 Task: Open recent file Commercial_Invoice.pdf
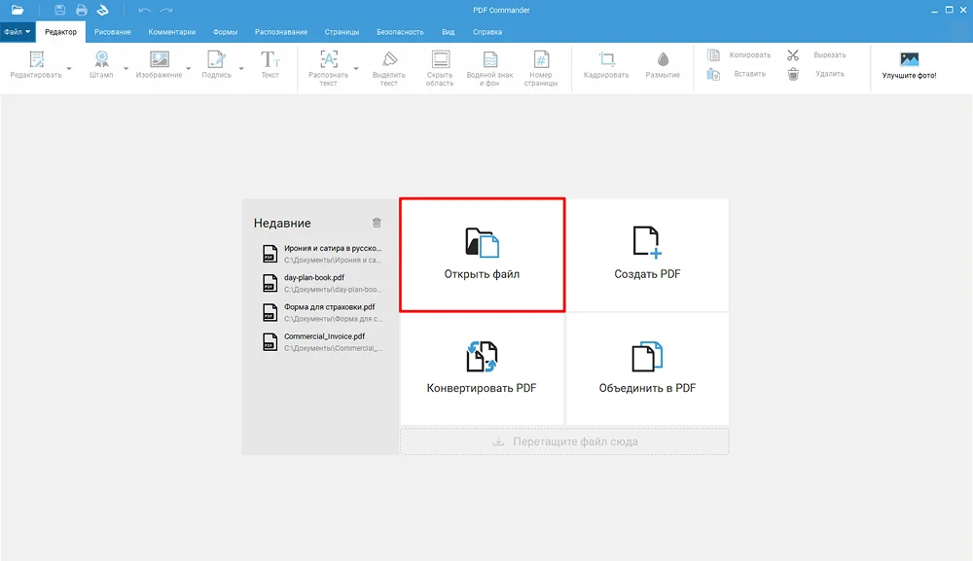click(x=322, y=341)
